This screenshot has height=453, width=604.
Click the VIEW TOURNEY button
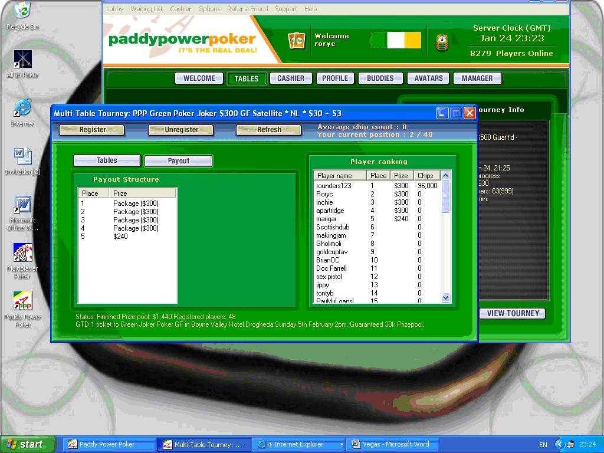point(513,314)
